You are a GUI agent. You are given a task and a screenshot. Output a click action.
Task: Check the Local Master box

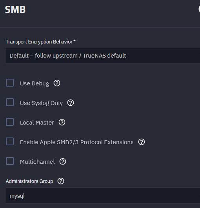[10, 122]
